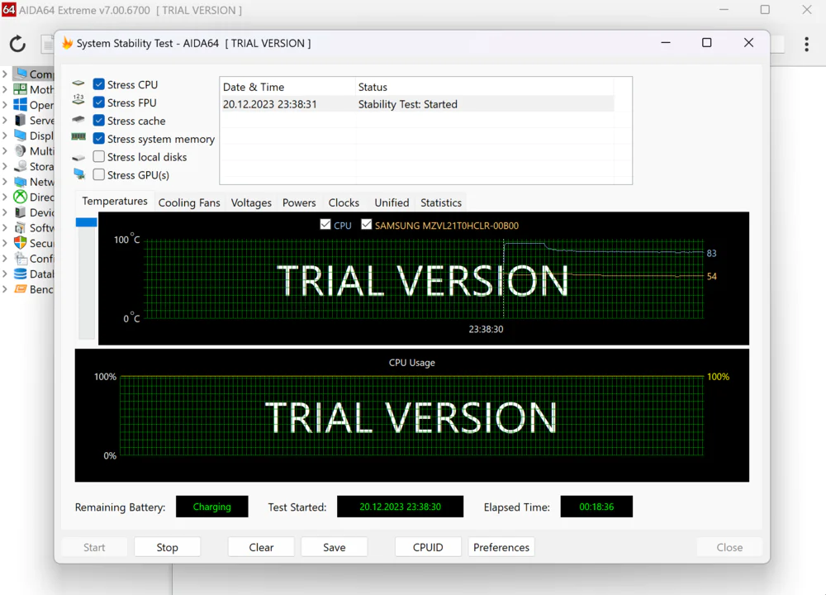Click the Operating System Windows logo icon
The image size is (826, 595).
point(20,104)
